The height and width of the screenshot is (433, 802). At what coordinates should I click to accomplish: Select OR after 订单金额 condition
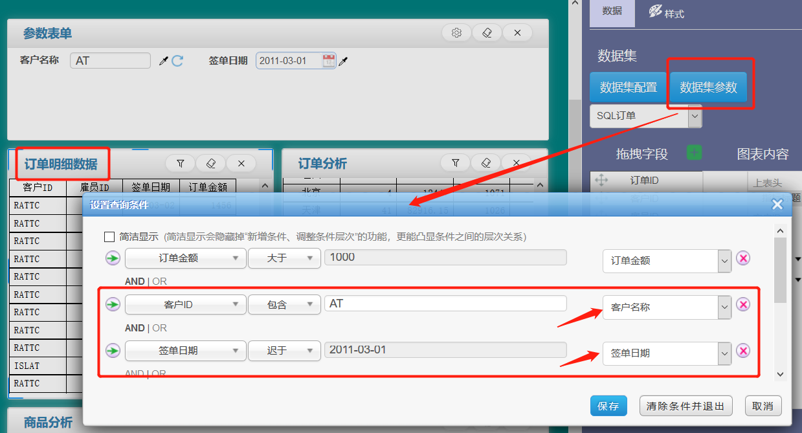click(x=159, y=282)
